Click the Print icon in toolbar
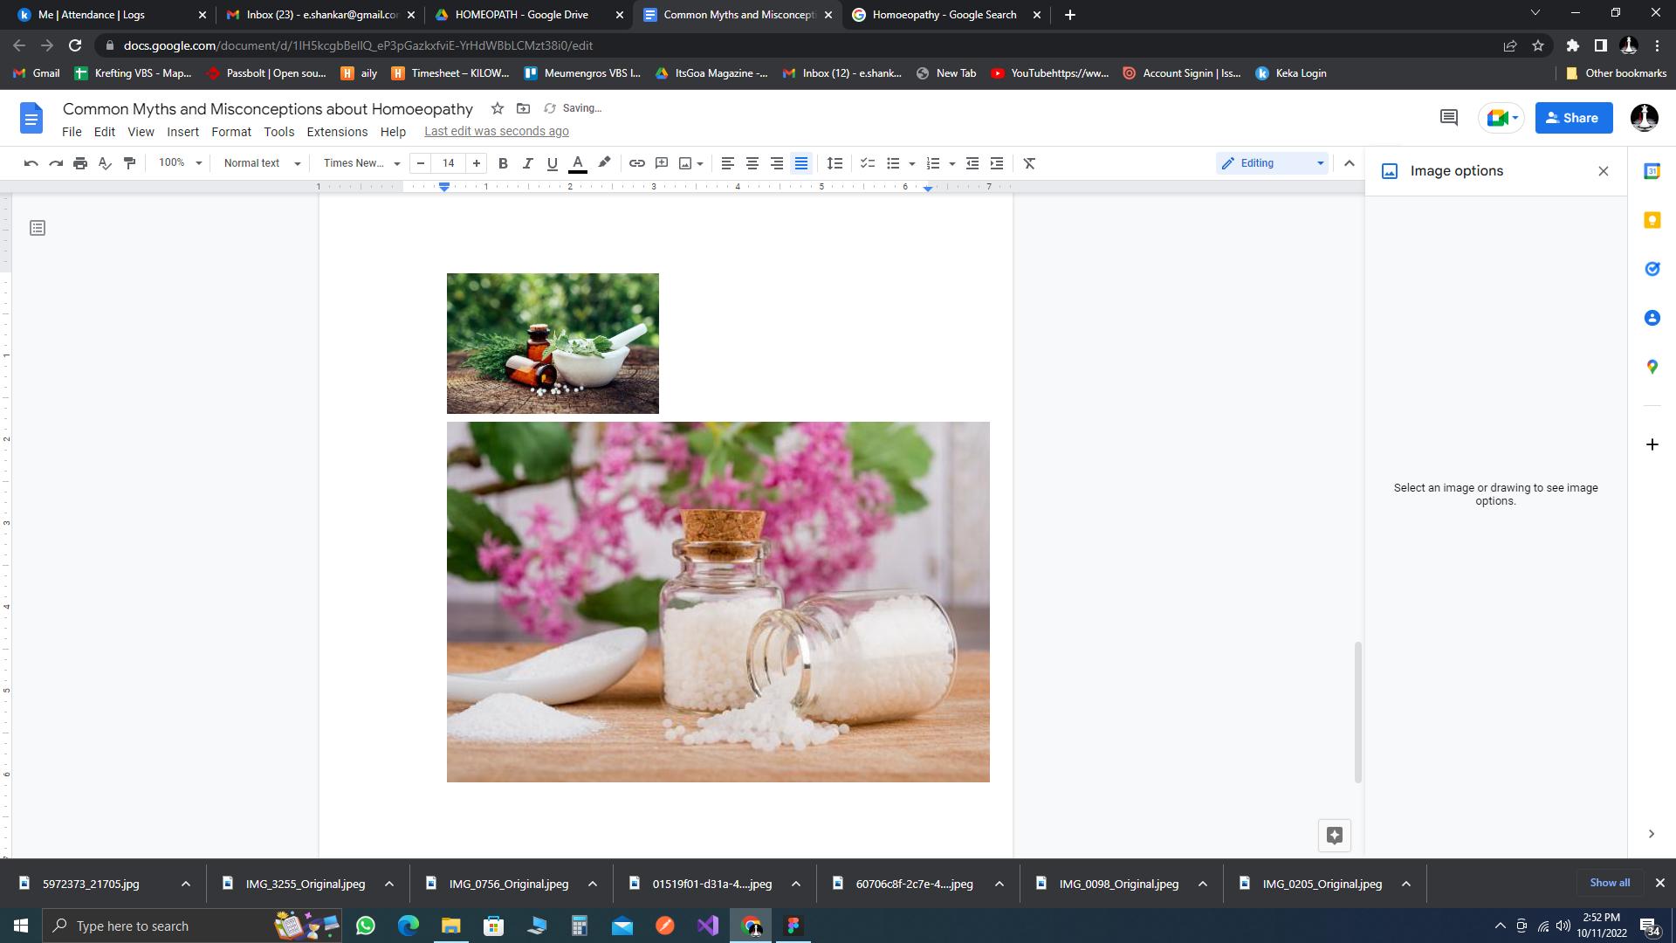 click(x=80, y=163)
